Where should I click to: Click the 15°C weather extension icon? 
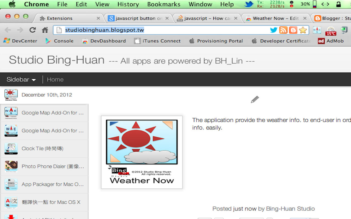coord(331,31)
